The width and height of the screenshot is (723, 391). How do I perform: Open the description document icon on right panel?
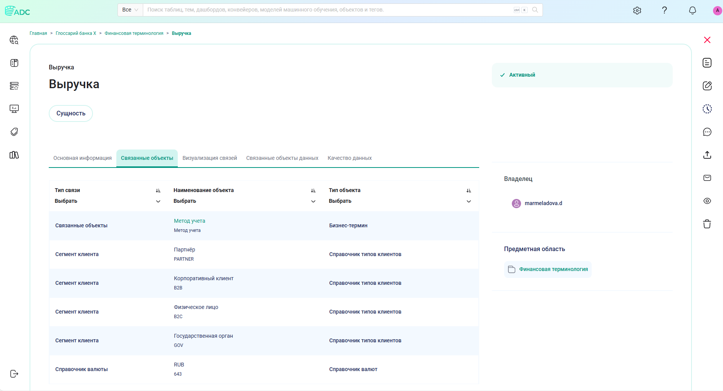[707, 63]
